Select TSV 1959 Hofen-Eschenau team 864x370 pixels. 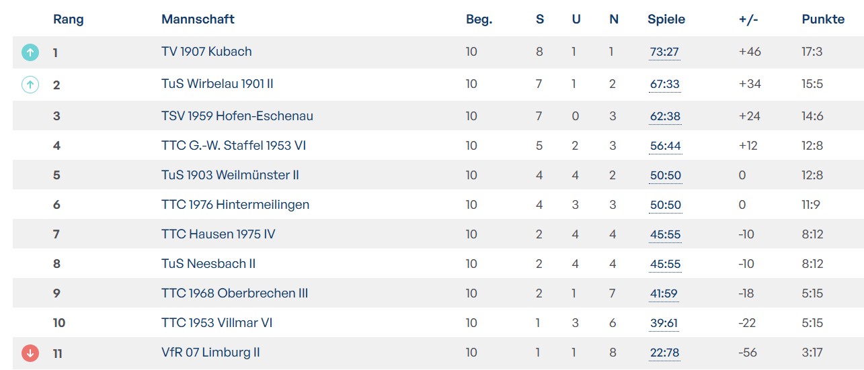point(237,116)
